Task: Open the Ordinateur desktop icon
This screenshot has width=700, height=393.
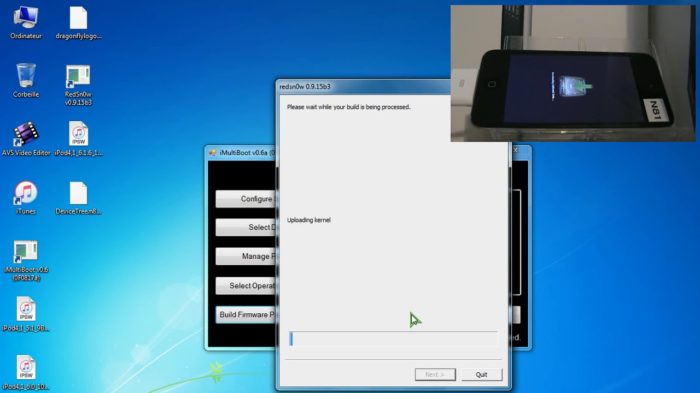Action: [x=26, y=23]
